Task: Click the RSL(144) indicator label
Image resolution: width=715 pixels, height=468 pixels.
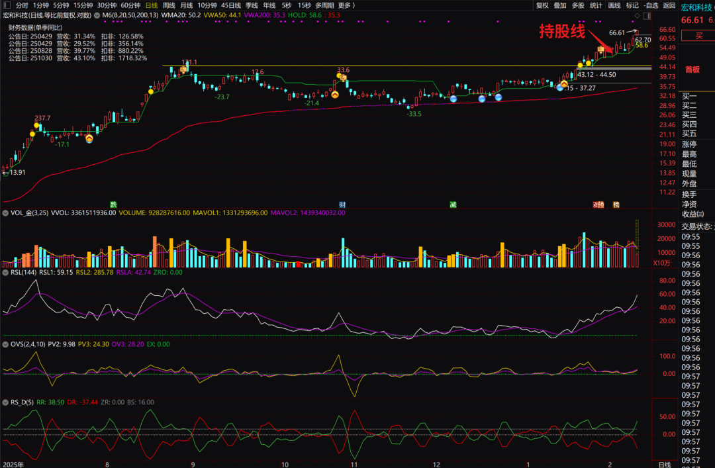Action: click(x=23, y=272)
